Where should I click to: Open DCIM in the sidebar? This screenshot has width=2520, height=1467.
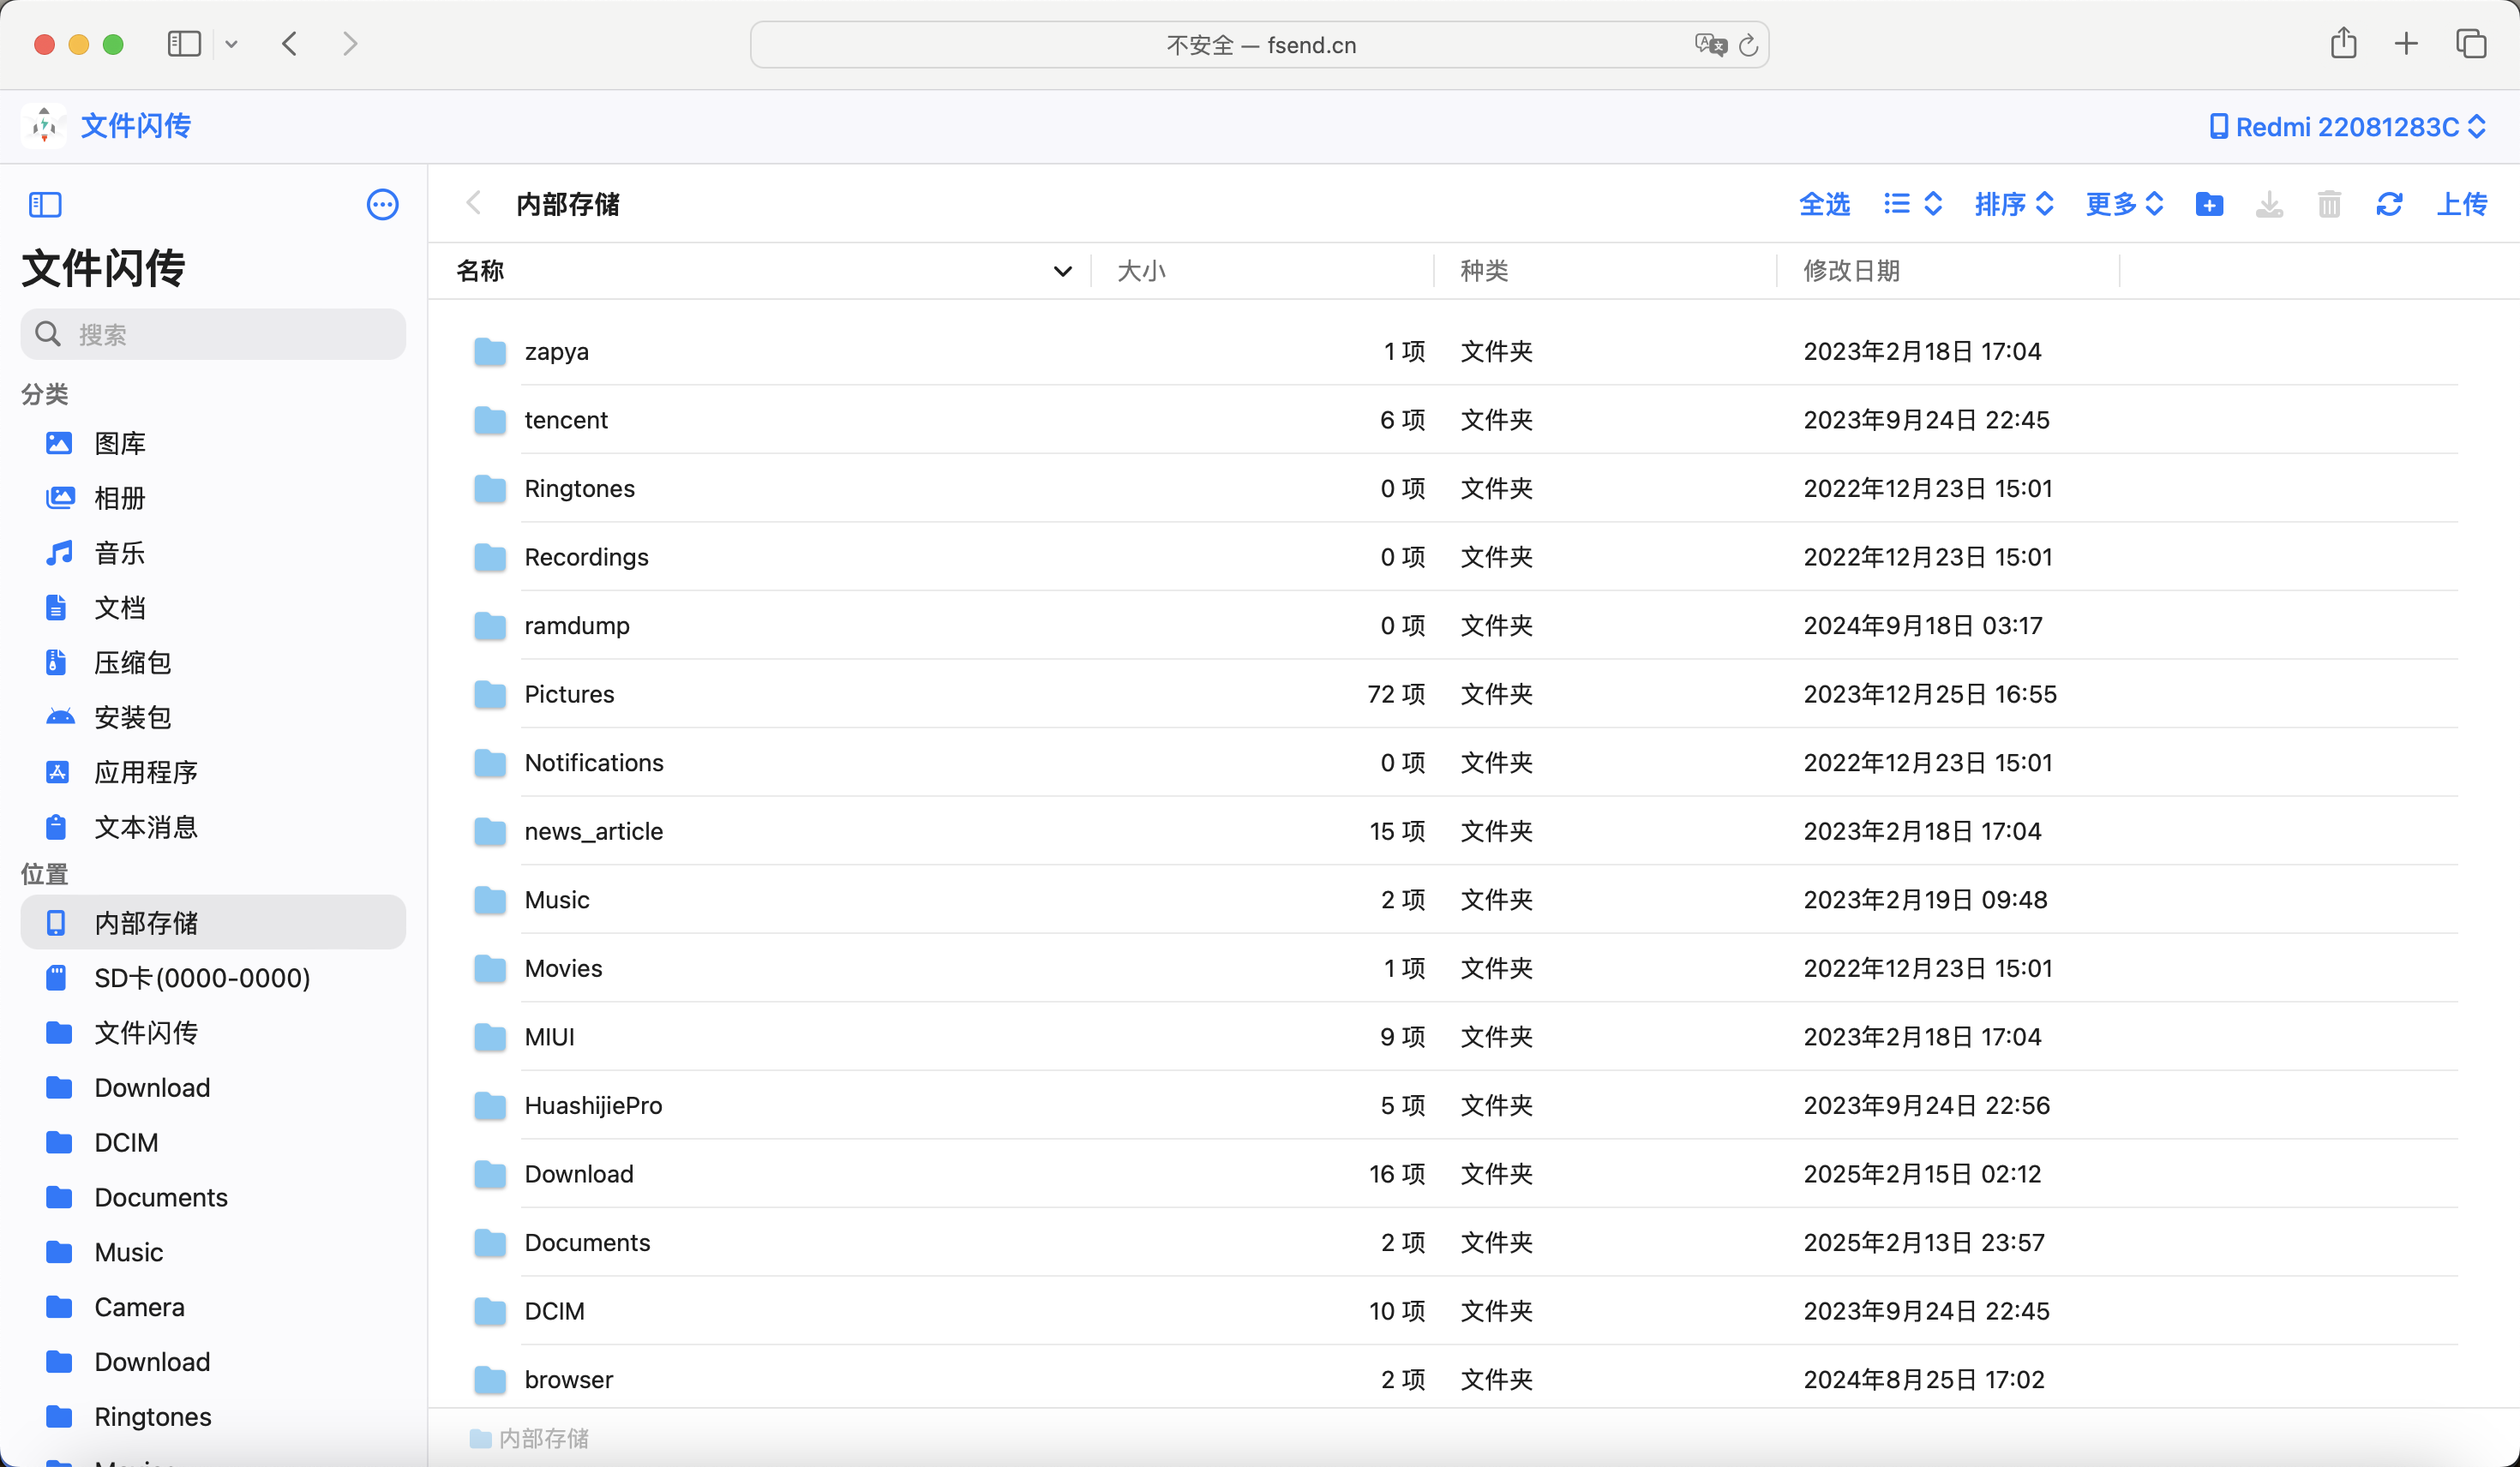[213, 1142]
